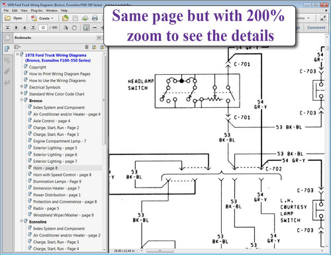Click the Print icon
This screenshot has height=255, width=331.
click(95, 18)
